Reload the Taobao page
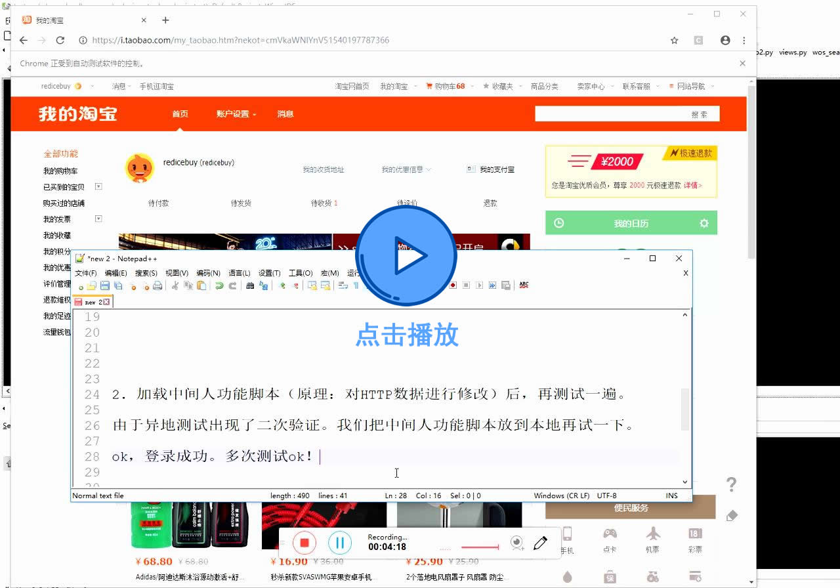This screenshot has height=588, width=840. tap(60, 40)
